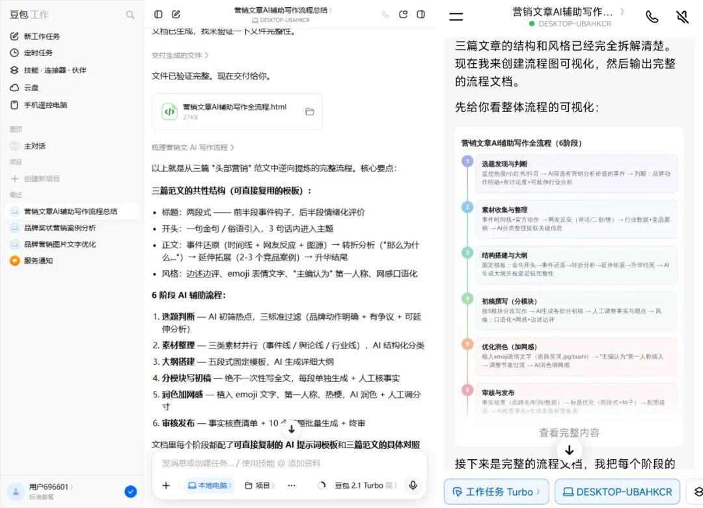This screenshot has height=508, width=703.
Task: Click the 服务通知 orange icon
Action: click(15, 261)
